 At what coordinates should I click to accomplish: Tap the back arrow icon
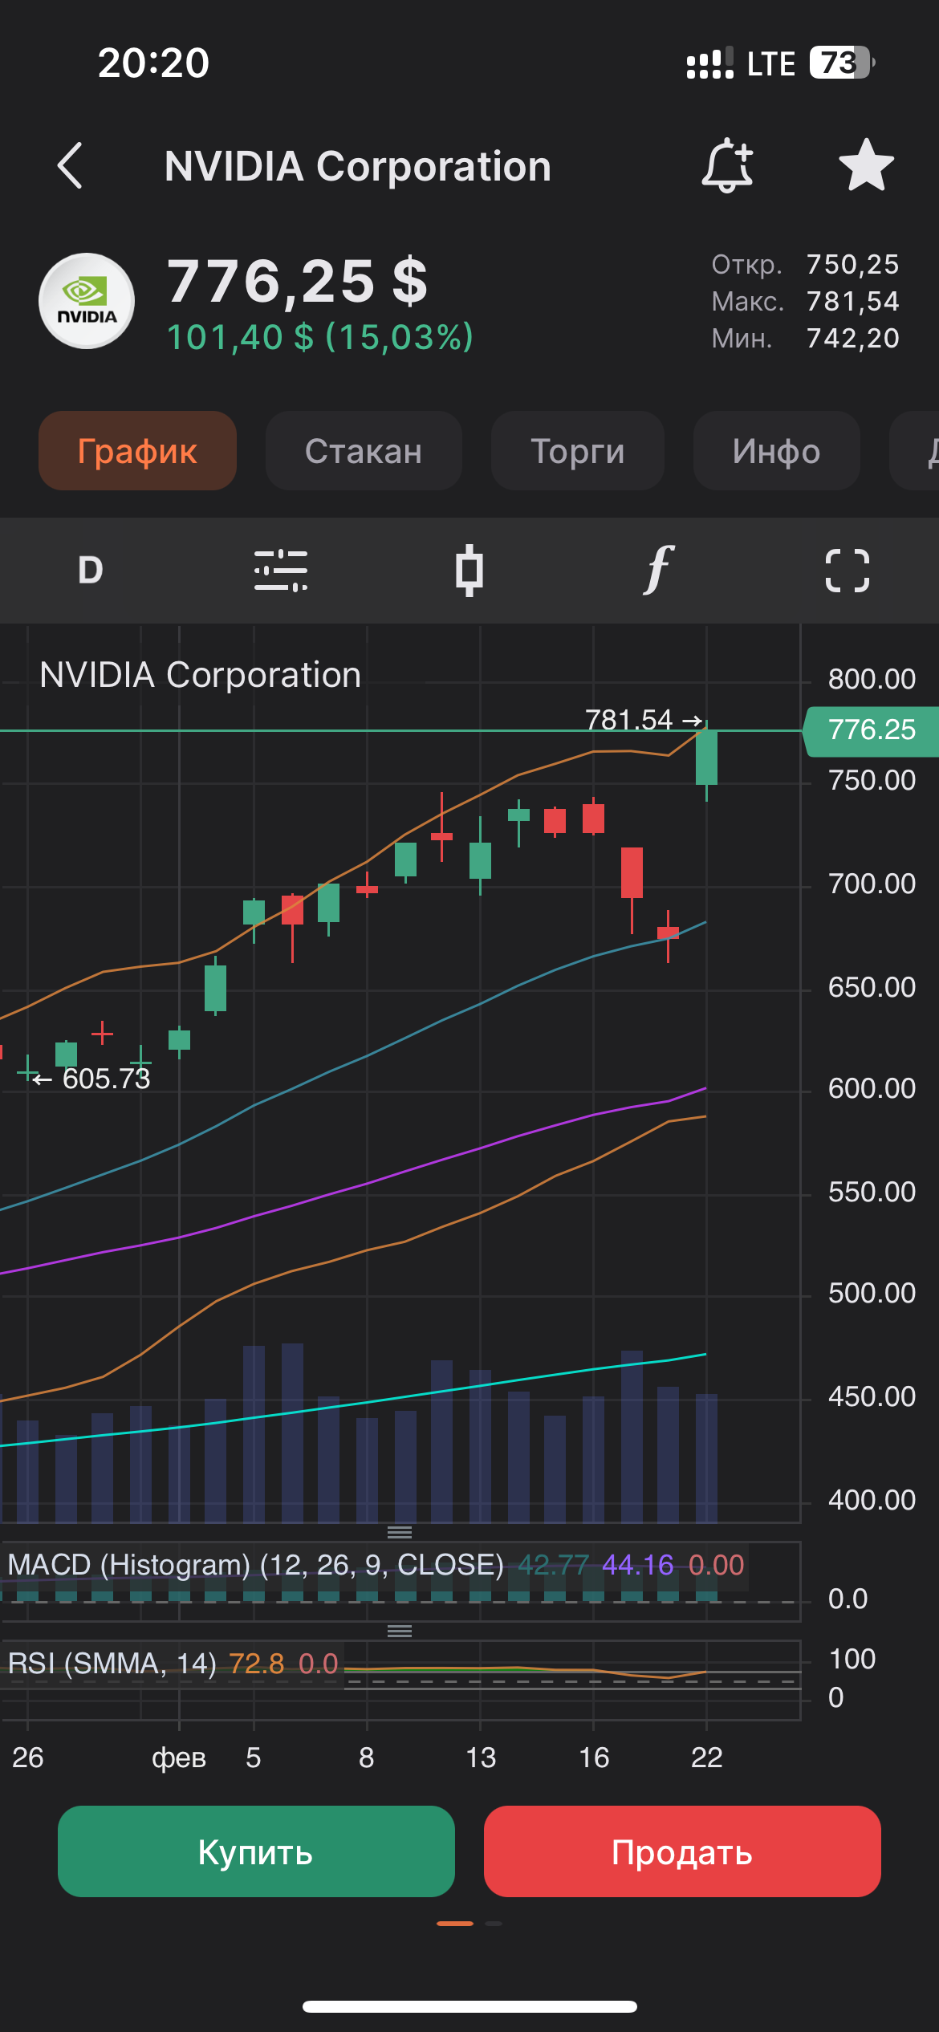(71, 166)
